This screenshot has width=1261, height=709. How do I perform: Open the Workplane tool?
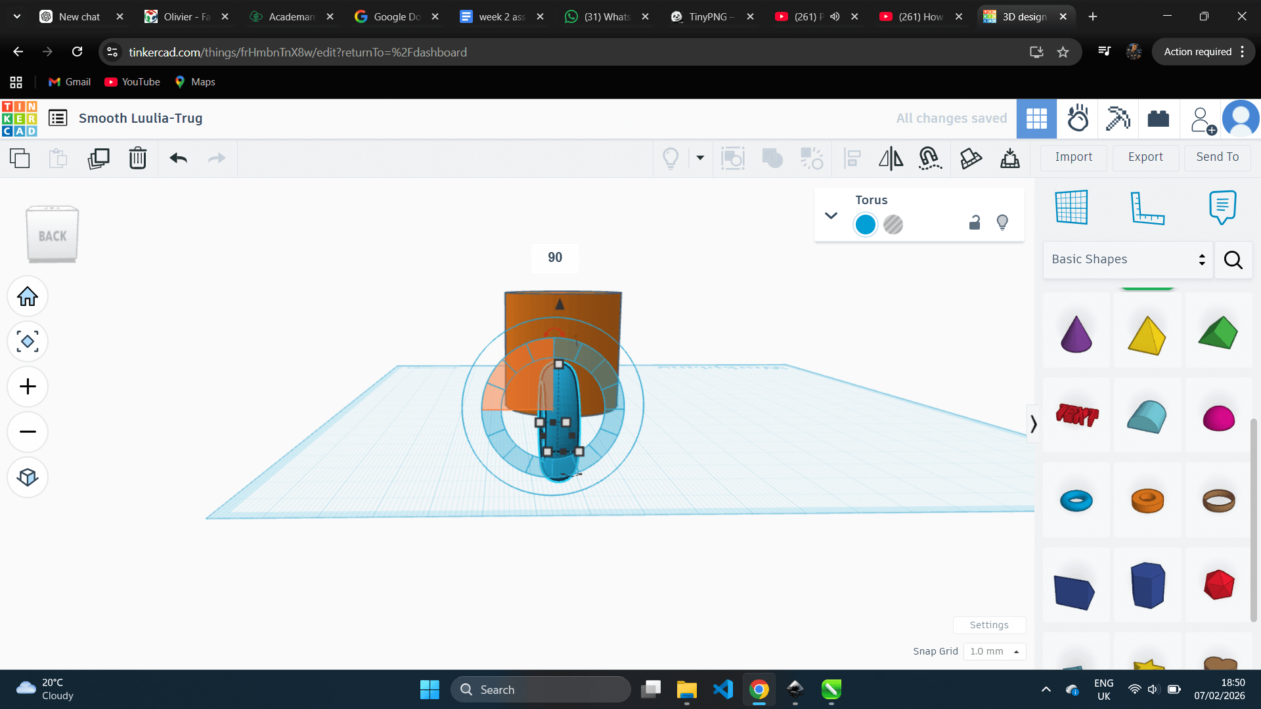click(x=1071, y=207)
